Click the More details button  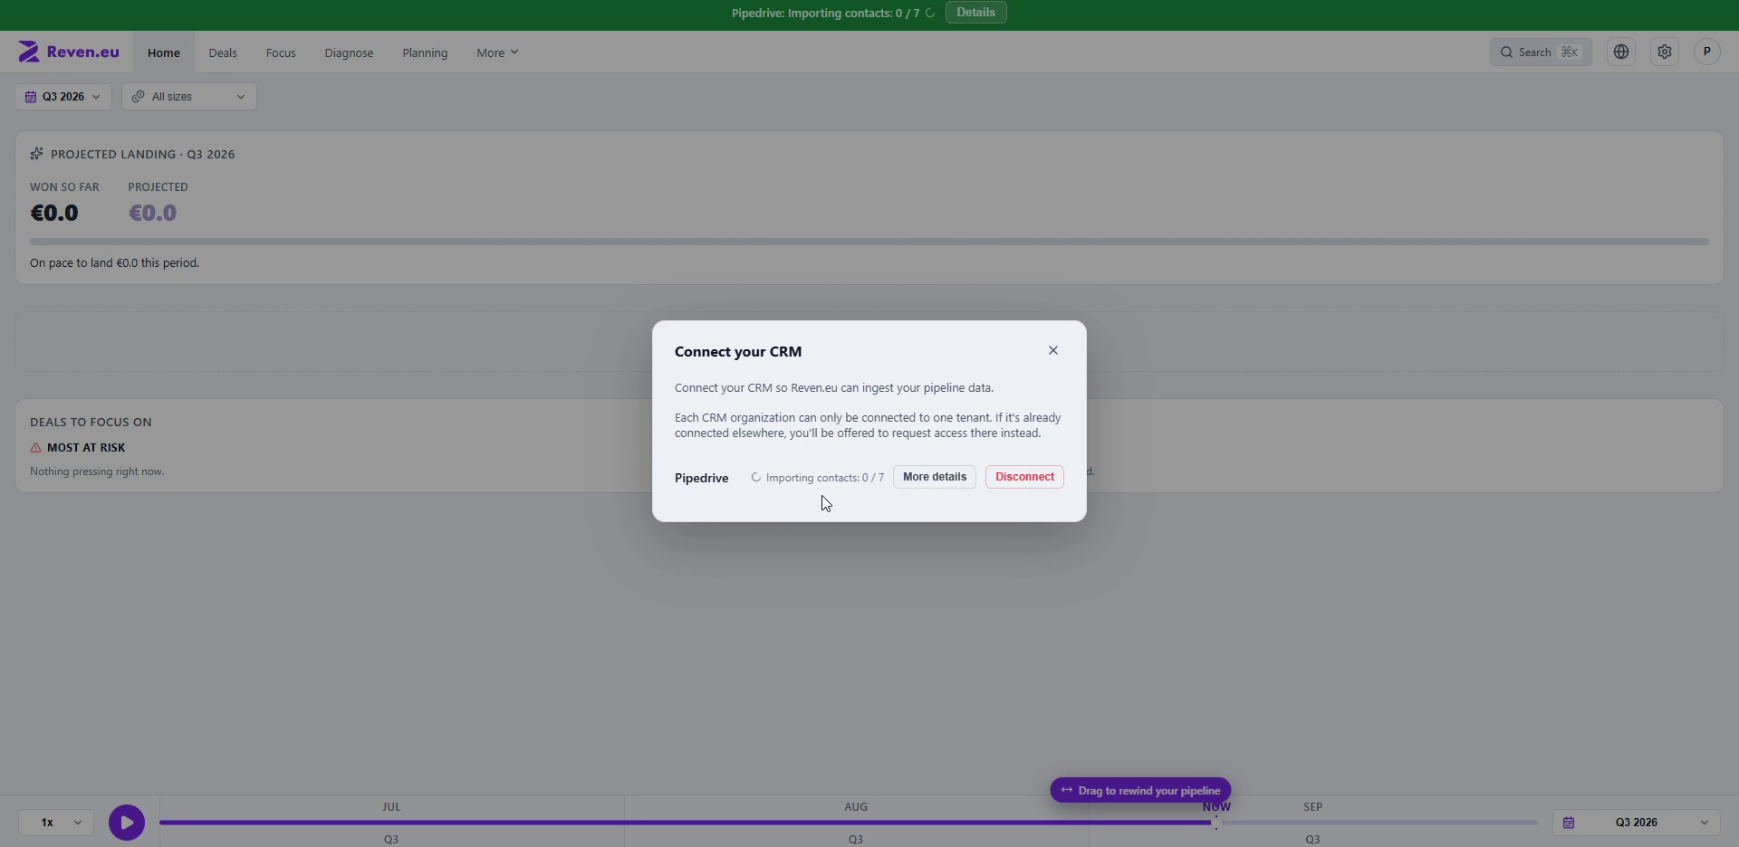pos(935,477)
